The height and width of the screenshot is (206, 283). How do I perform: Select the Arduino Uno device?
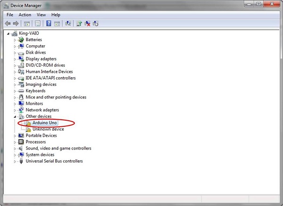[x=44, y=123]
